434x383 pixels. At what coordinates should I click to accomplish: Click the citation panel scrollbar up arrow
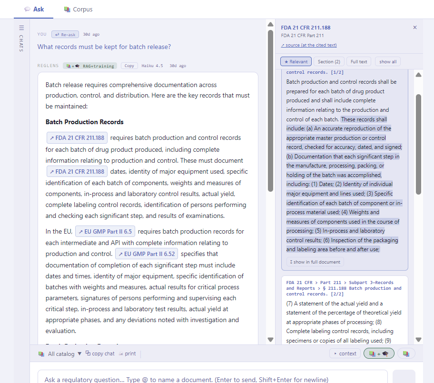point(418,75)
